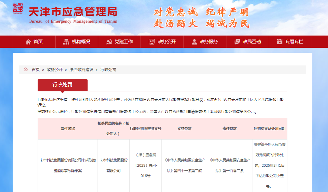Image resolution: width=328 pixels, height=192 pixels.
Task: Go to 法治政府建设 in the breadcrumb
Action: click(81, 70)
